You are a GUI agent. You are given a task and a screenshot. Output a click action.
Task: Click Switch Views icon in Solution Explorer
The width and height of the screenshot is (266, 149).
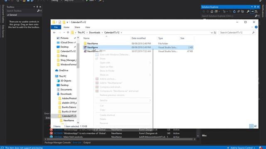(216, 12)
